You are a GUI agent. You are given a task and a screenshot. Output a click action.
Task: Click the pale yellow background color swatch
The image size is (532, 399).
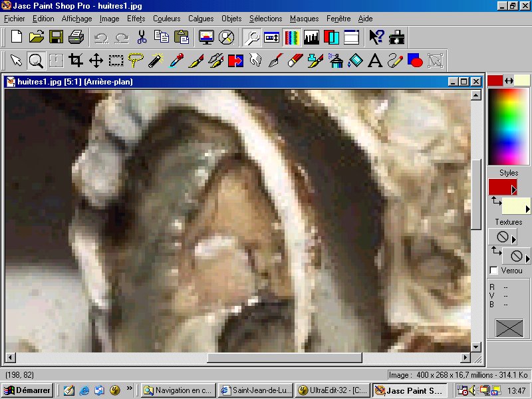(x=522, y=80)
